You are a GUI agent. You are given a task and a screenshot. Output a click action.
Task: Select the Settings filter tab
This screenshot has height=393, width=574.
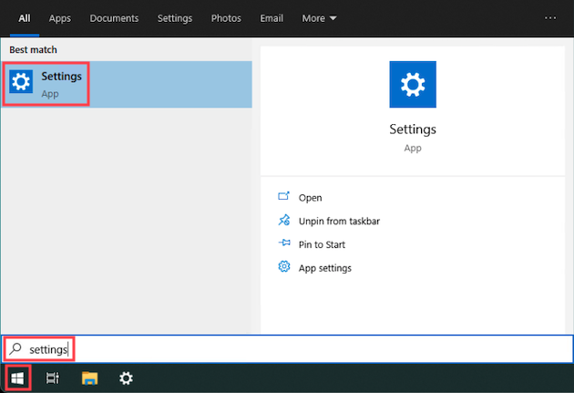tap(175, 18)
